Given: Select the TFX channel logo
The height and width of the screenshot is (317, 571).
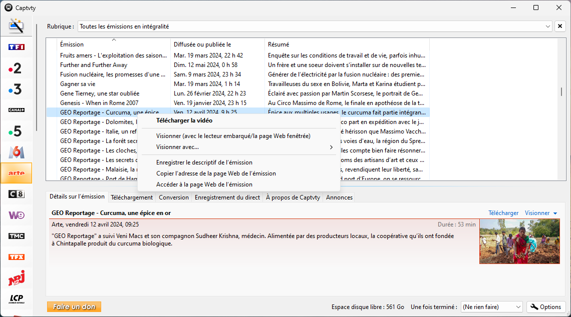Looking at the screenshot, I should tap(17, 257).
